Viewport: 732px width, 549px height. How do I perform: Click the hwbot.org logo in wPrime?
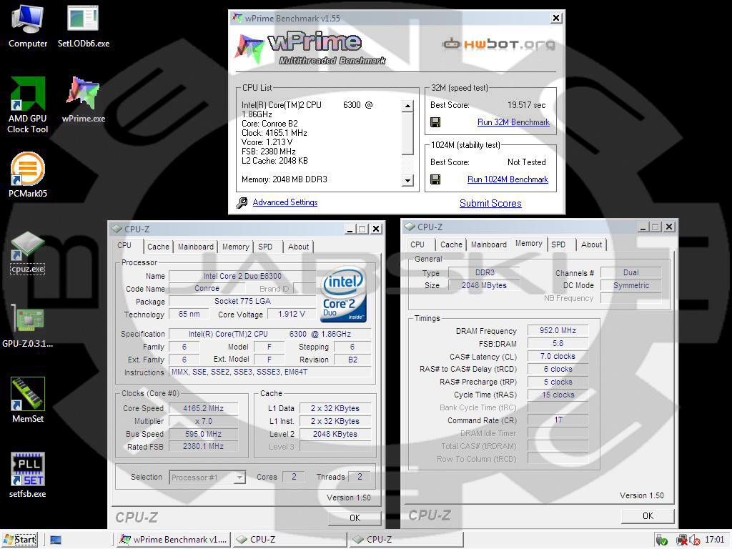pyautogui.click(x=498, y=44)
